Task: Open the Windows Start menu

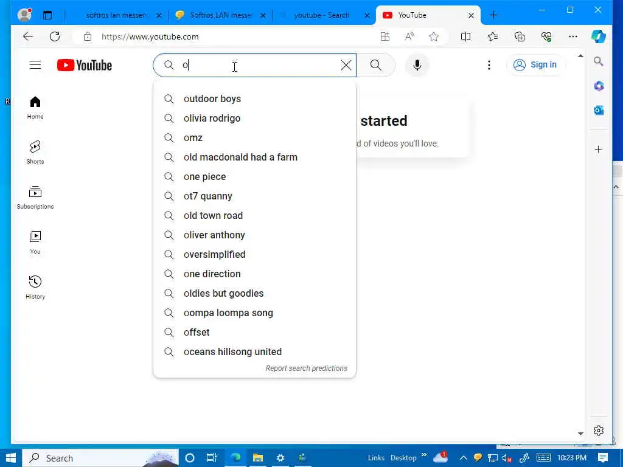Action: (11, 458)
